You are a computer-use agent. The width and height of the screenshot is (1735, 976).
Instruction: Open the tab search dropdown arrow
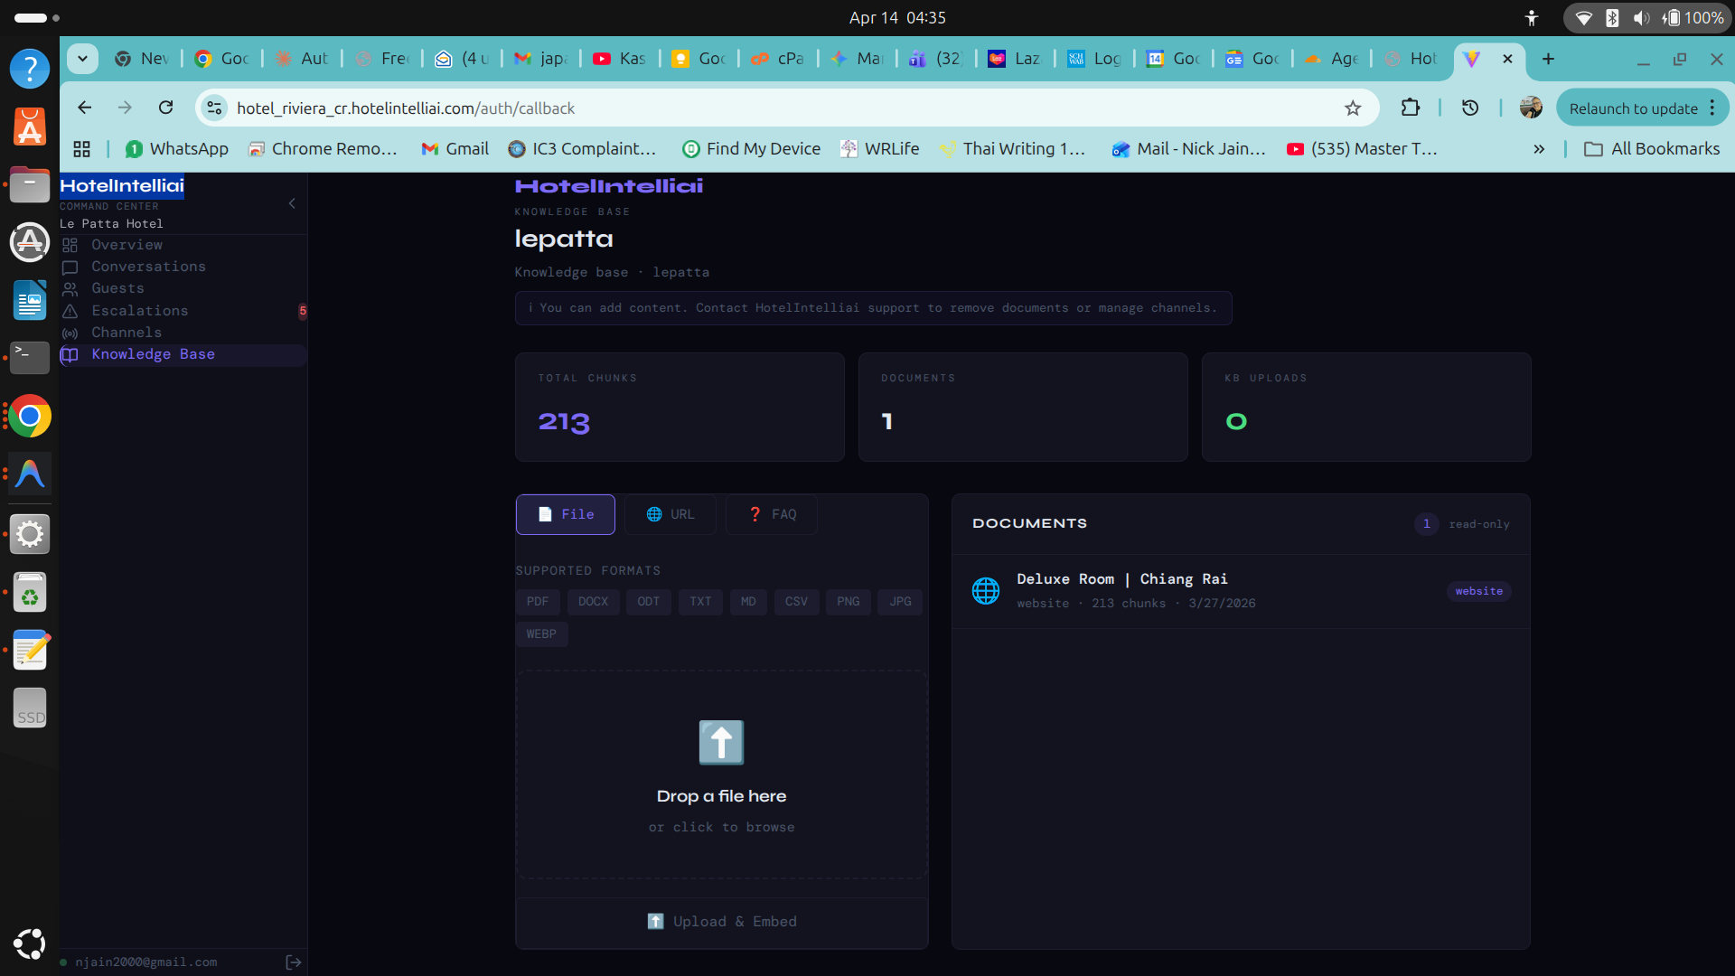[82, 58]
